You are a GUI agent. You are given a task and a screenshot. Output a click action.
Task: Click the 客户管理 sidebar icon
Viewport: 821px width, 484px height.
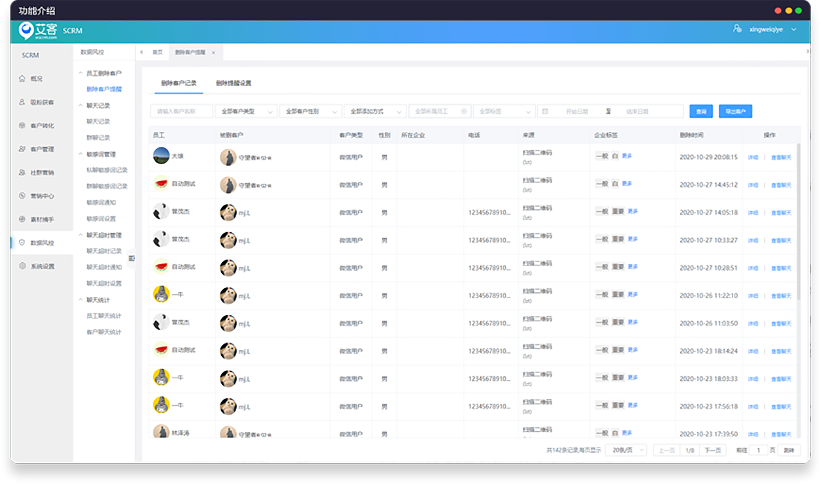click(x=22, y=149)
